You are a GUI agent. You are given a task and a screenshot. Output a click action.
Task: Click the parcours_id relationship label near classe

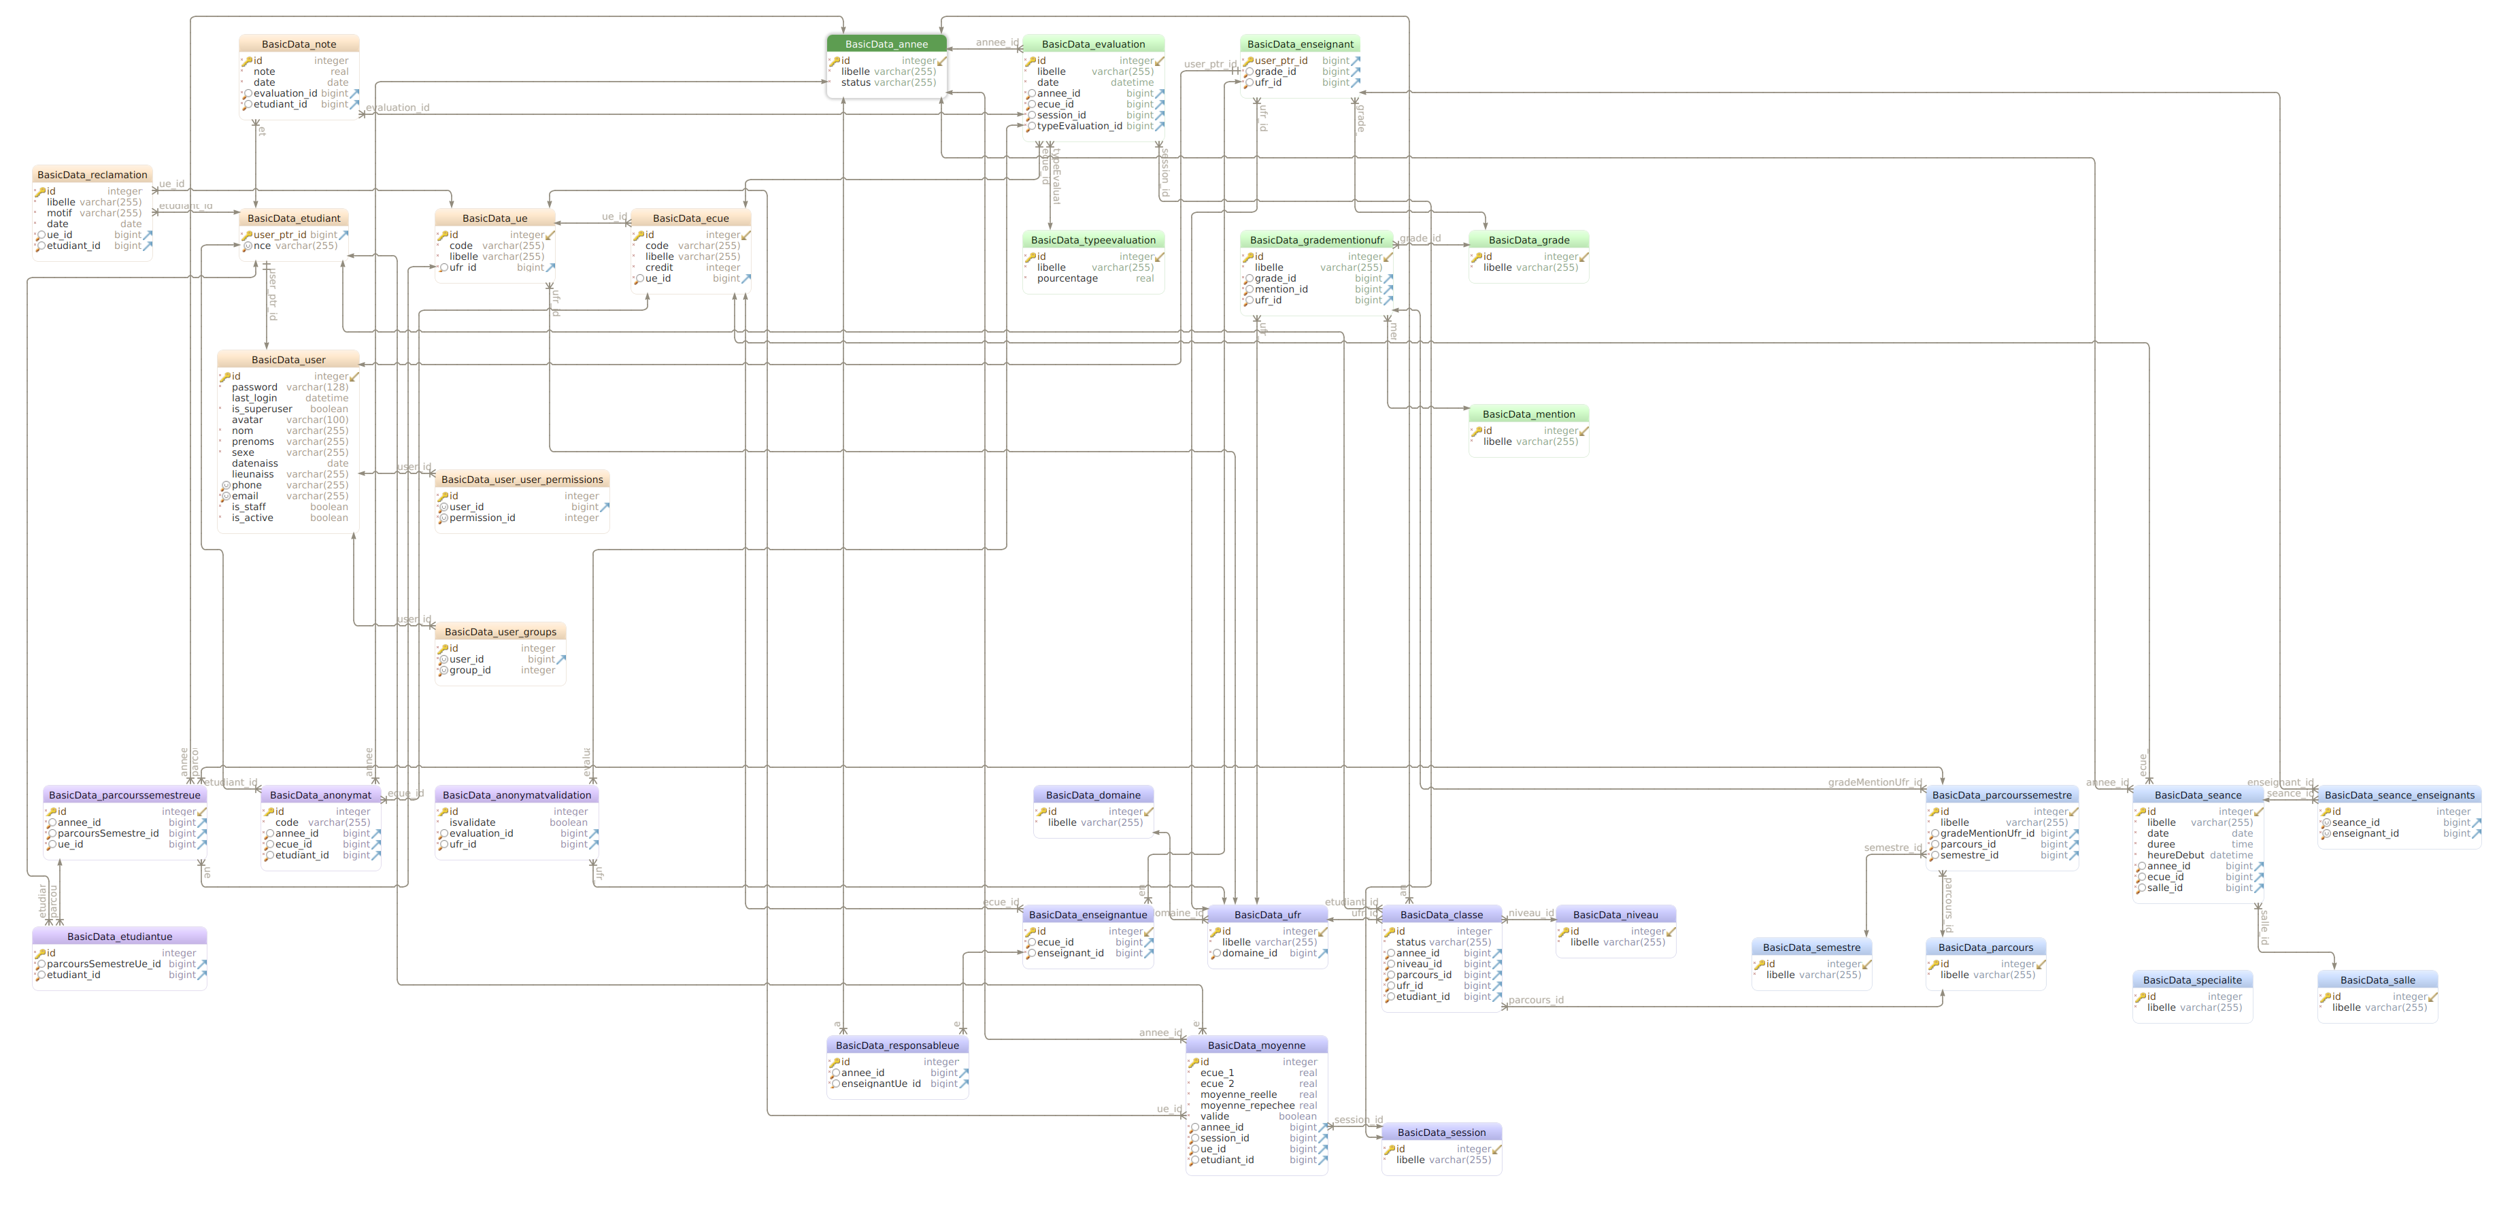[1535, 1000]
